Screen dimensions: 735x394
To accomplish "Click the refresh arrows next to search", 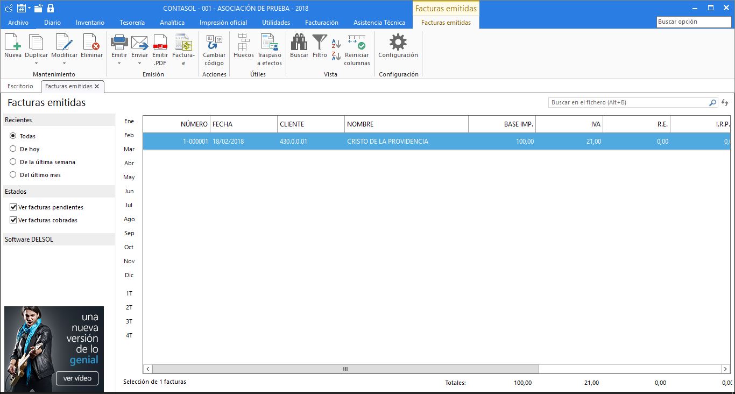I will 725,102.
